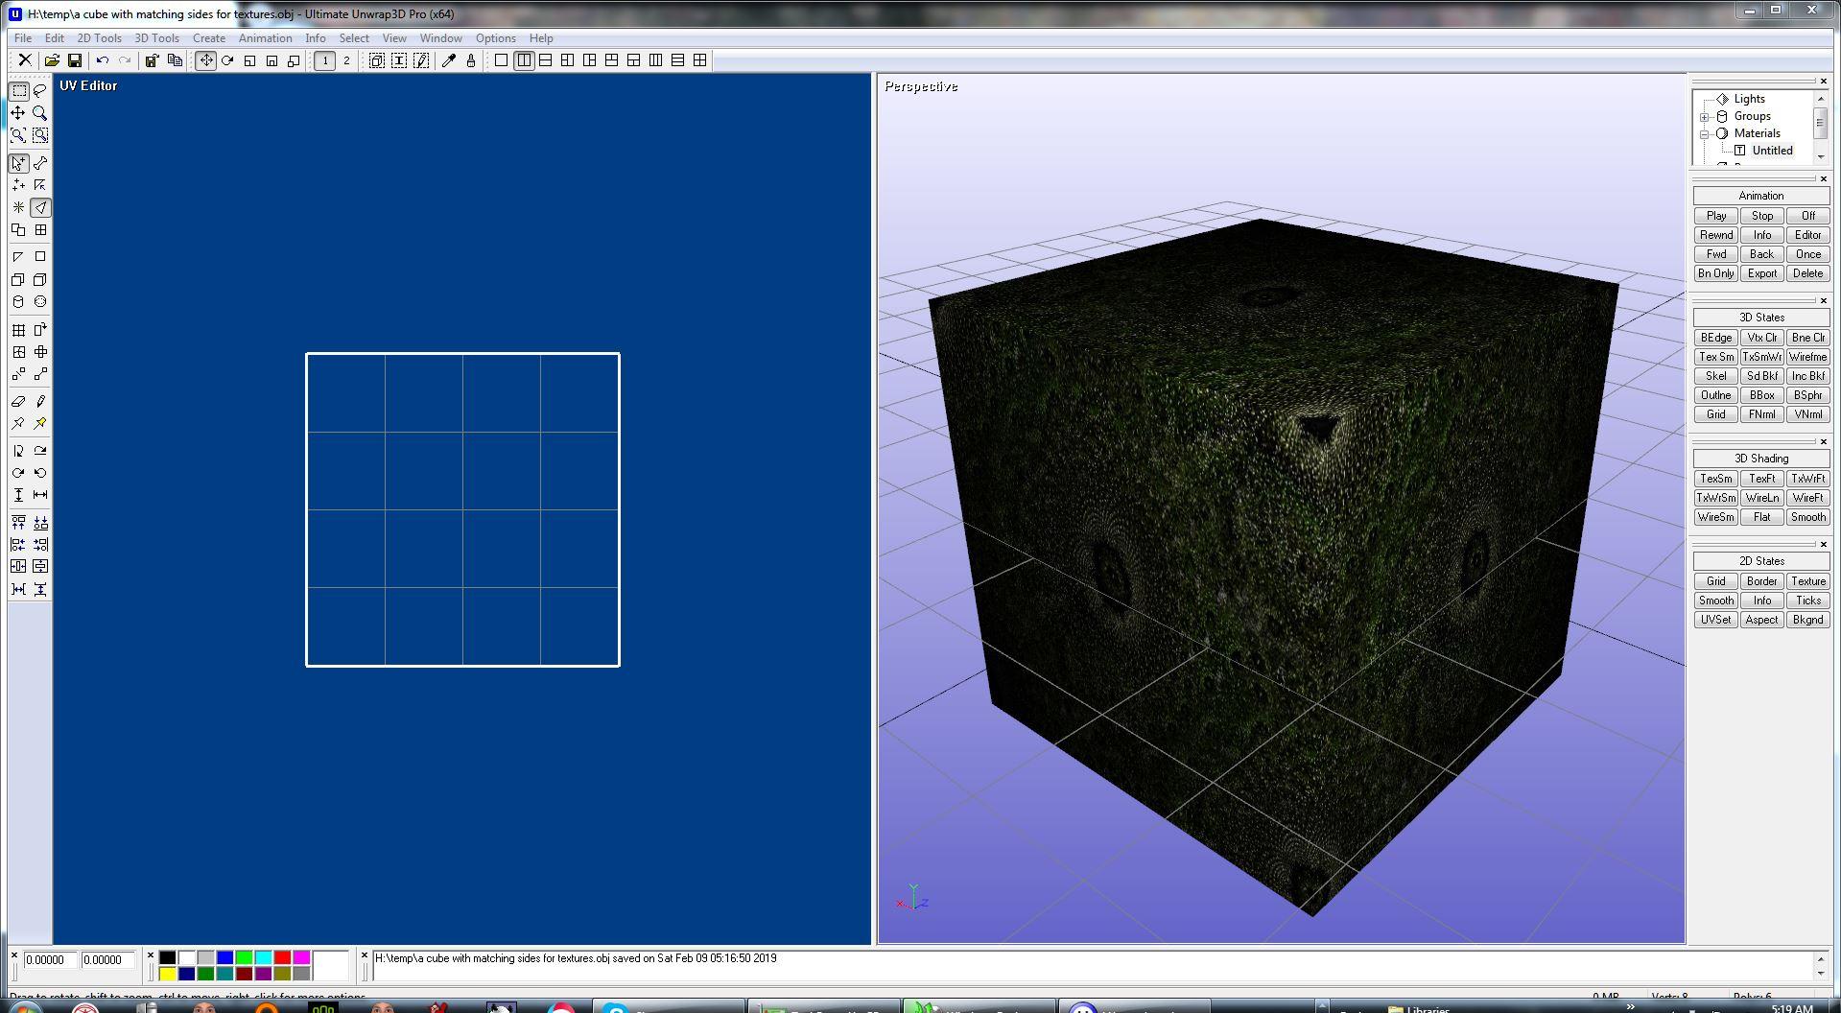Click the Open file folder icon

click(52, 60)
